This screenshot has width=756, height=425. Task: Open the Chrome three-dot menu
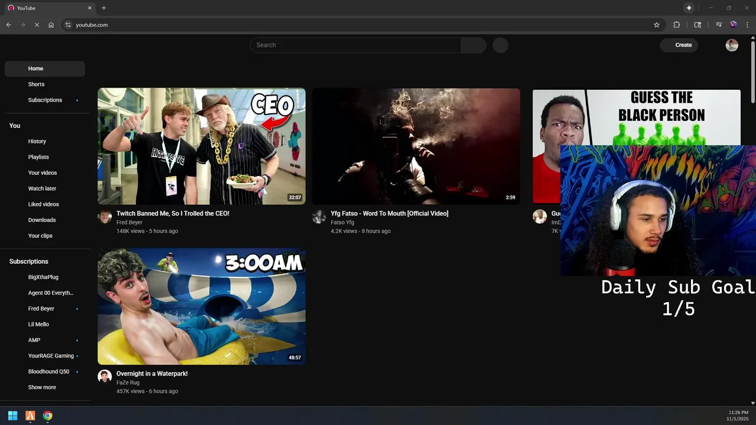[747, 25]
